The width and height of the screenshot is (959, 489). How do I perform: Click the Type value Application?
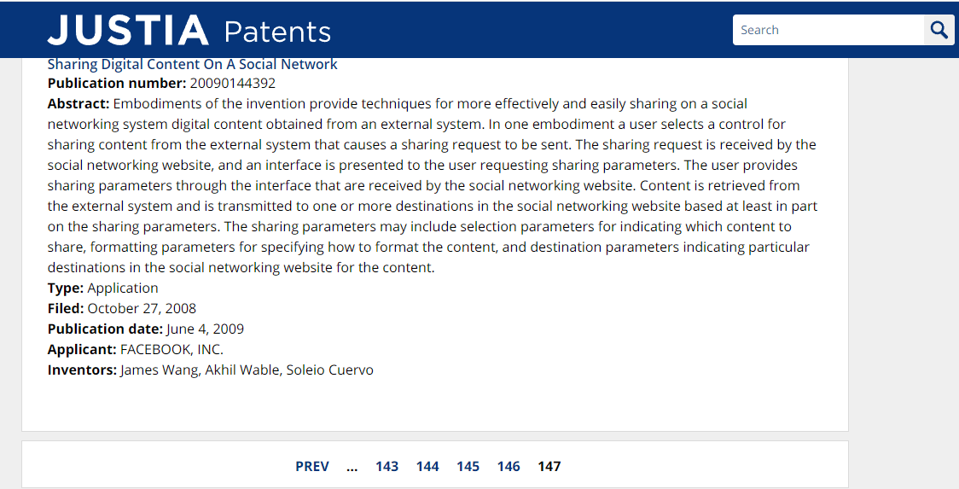pyautogui.click(x=122, y=288)
